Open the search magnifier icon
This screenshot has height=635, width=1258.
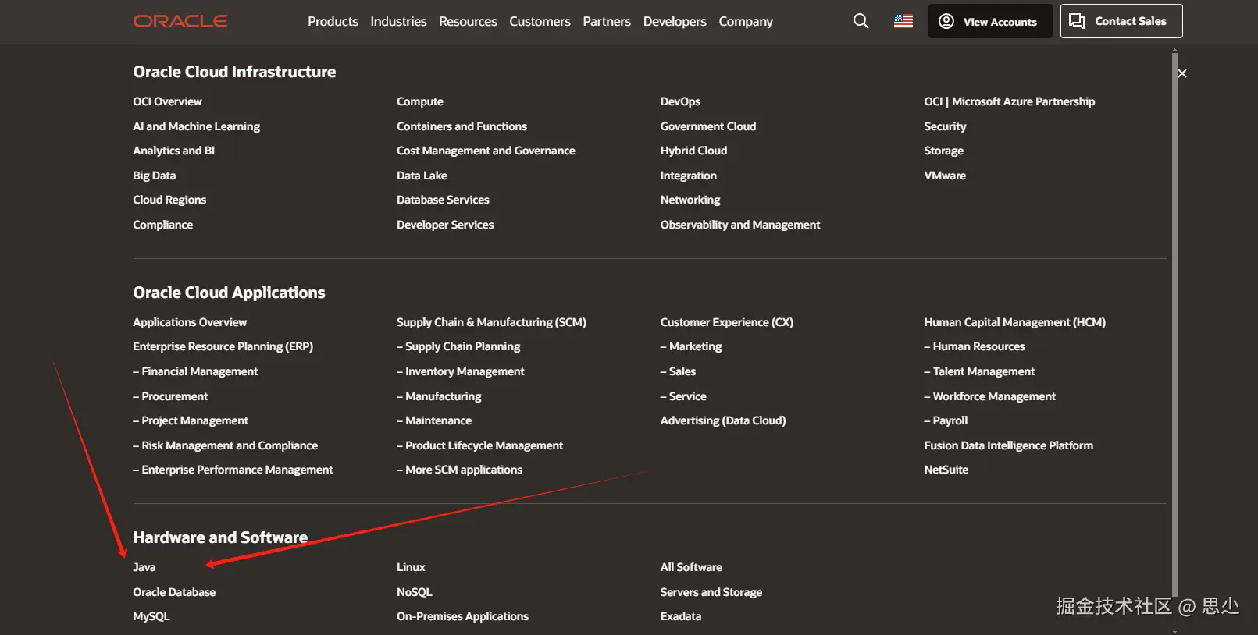click(861, 21)
